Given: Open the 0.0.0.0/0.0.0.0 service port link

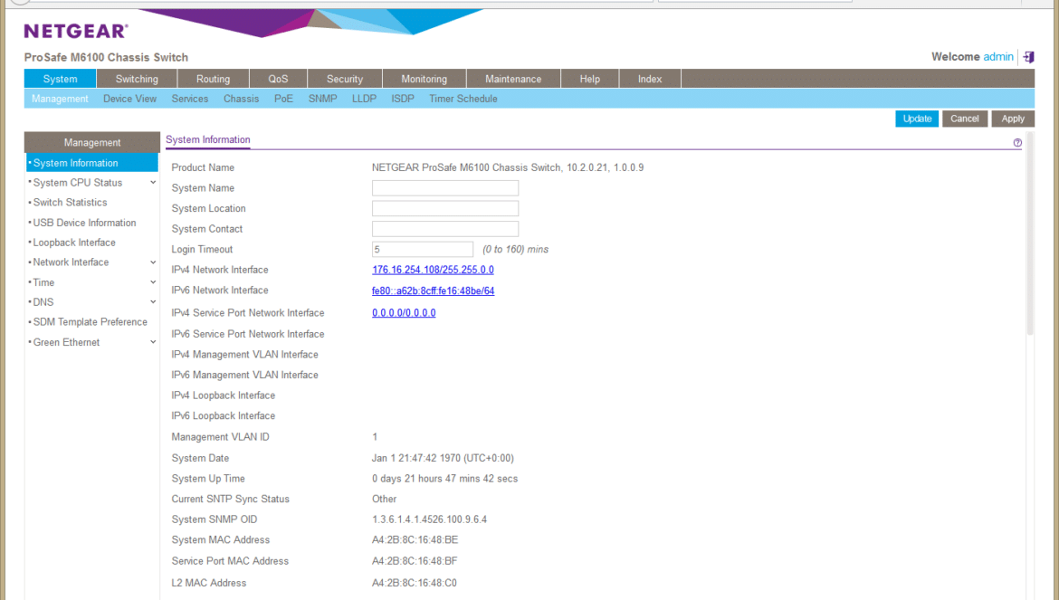Looking at the screenshot, I should click(404, 312).
